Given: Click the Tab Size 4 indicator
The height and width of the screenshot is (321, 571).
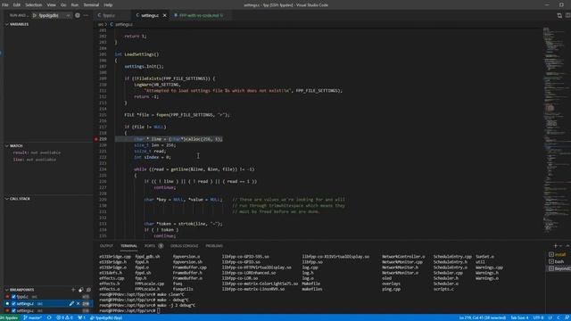Looking at the screenshot, I should click(519, 317).
